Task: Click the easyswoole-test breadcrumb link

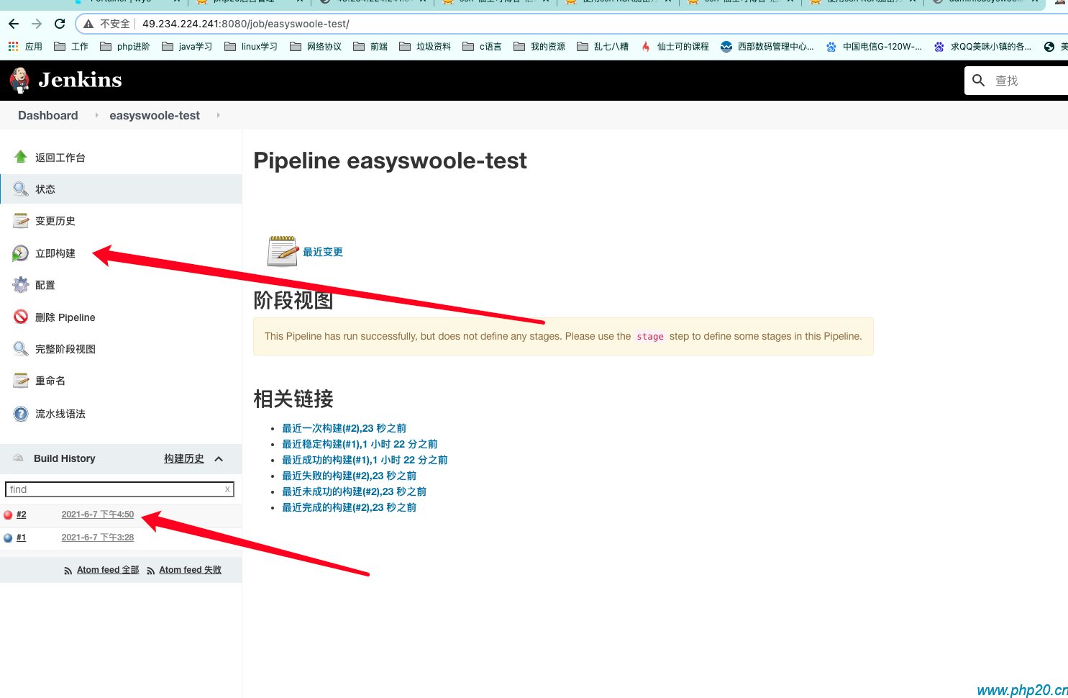Action: coord(155,115)
